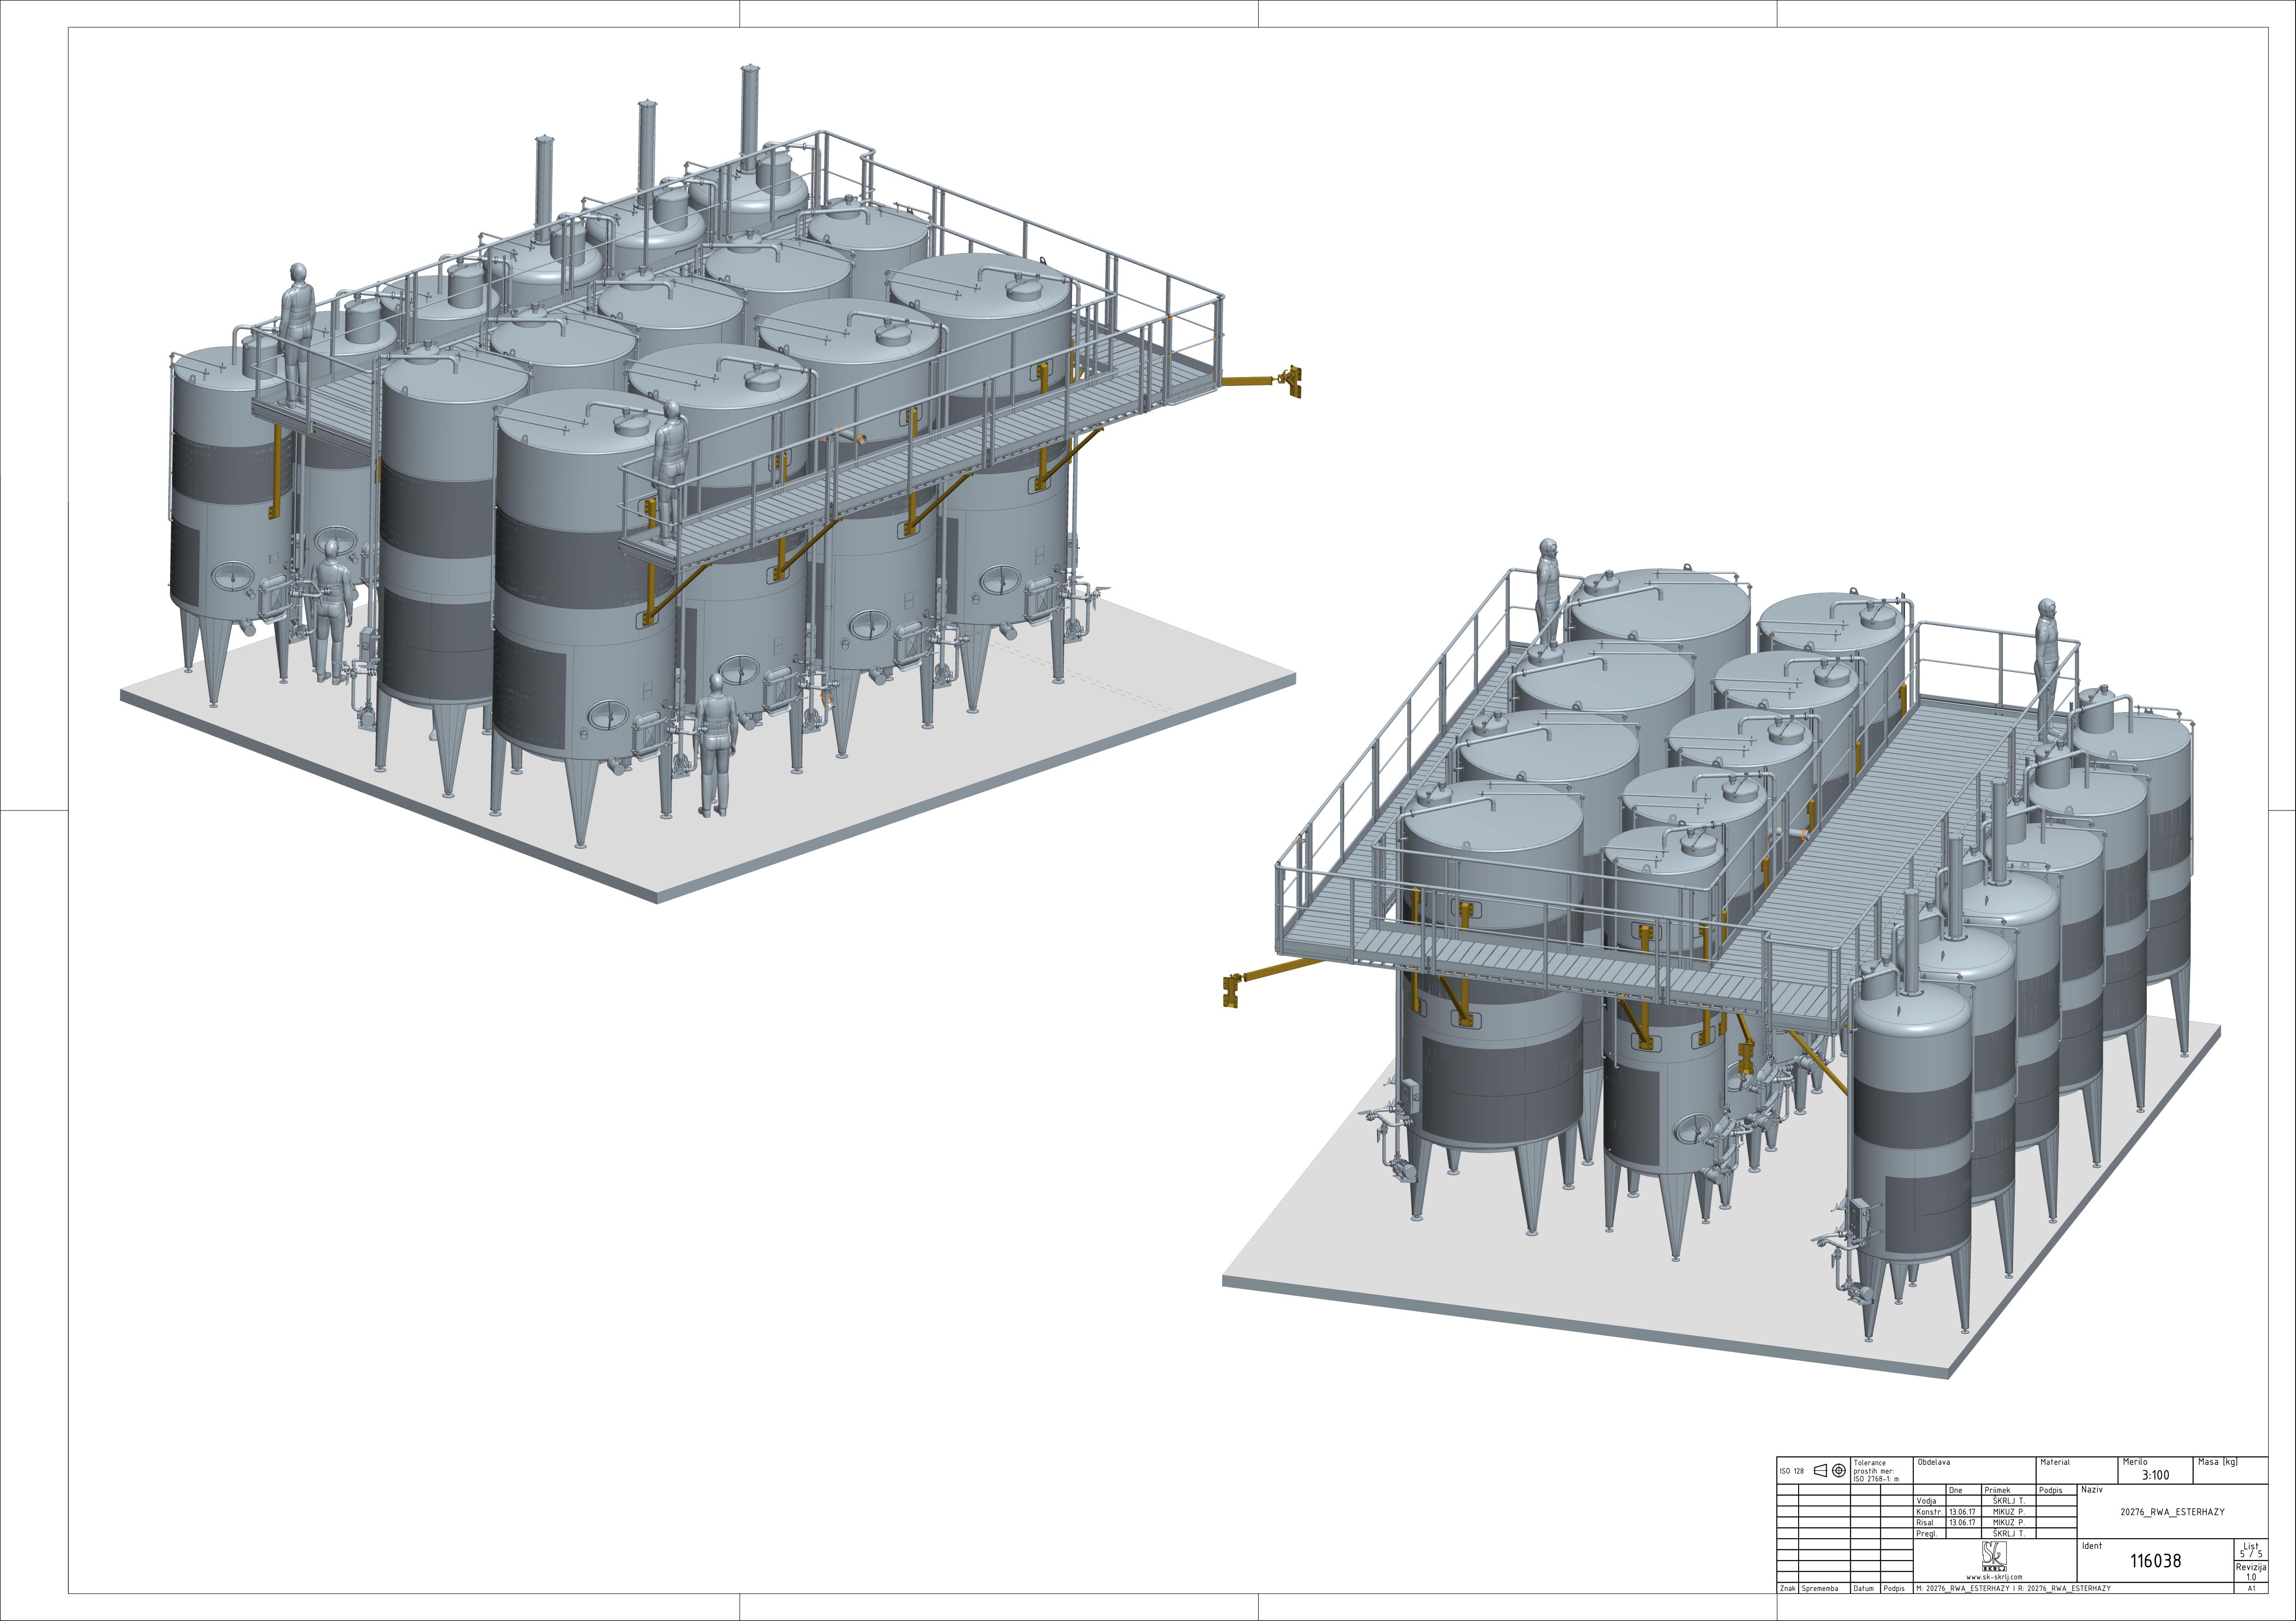
Task: Select the scale value 3:100
Action: 2155,1475
